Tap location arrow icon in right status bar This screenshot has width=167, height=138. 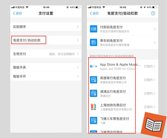pos(145,7)
